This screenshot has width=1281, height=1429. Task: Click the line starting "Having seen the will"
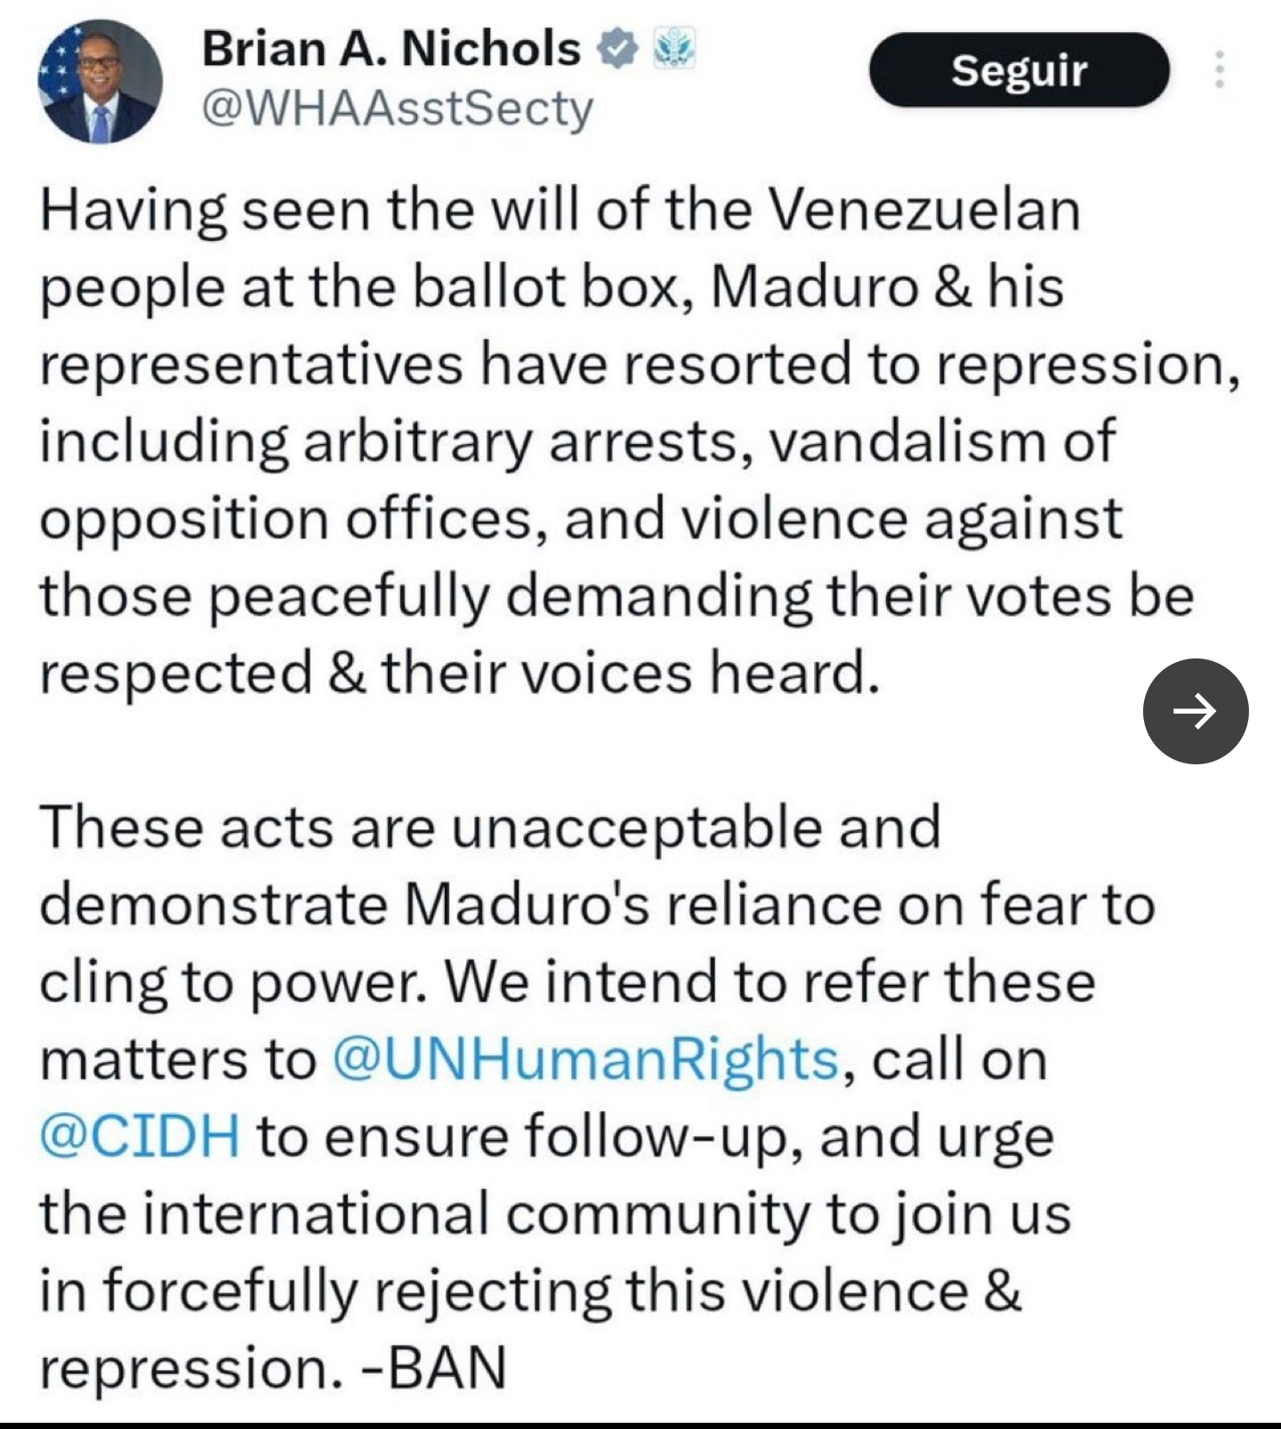(560, 210)
